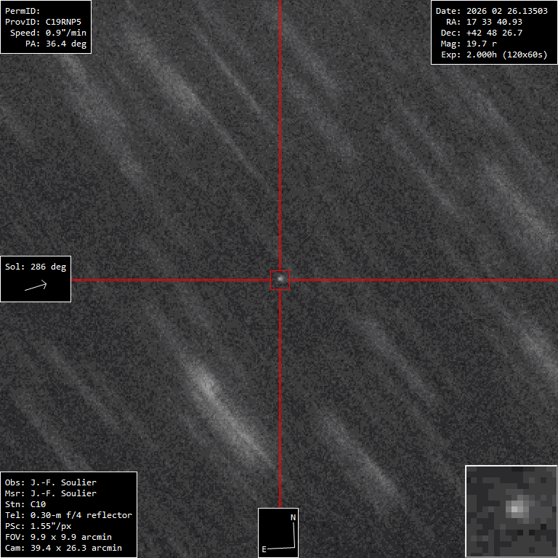Screen dimensions: 558x558
Task: Click the Cam 39.4 x 26.3 arcmin line
Action: tap(63, 548)
